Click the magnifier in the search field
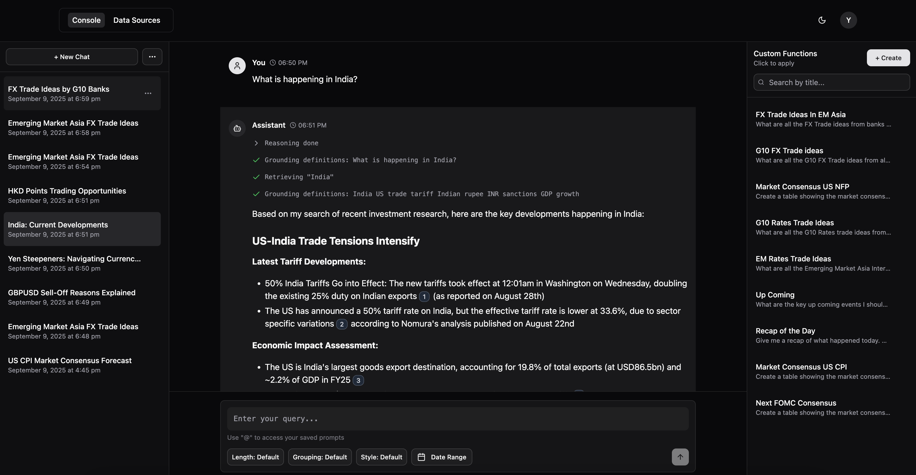 pos(761,82)
